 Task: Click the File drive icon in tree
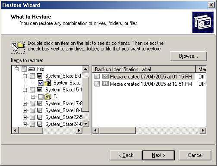(31, 69)
